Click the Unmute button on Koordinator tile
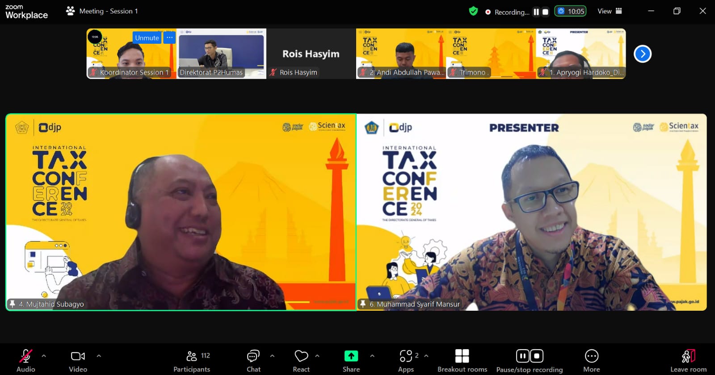This screenshot has width=715, height=375. tap(147, 38)
